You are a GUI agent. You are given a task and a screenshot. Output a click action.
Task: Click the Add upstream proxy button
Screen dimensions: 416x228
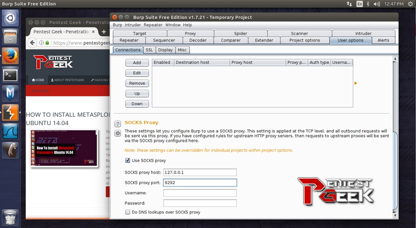(137, 63)
